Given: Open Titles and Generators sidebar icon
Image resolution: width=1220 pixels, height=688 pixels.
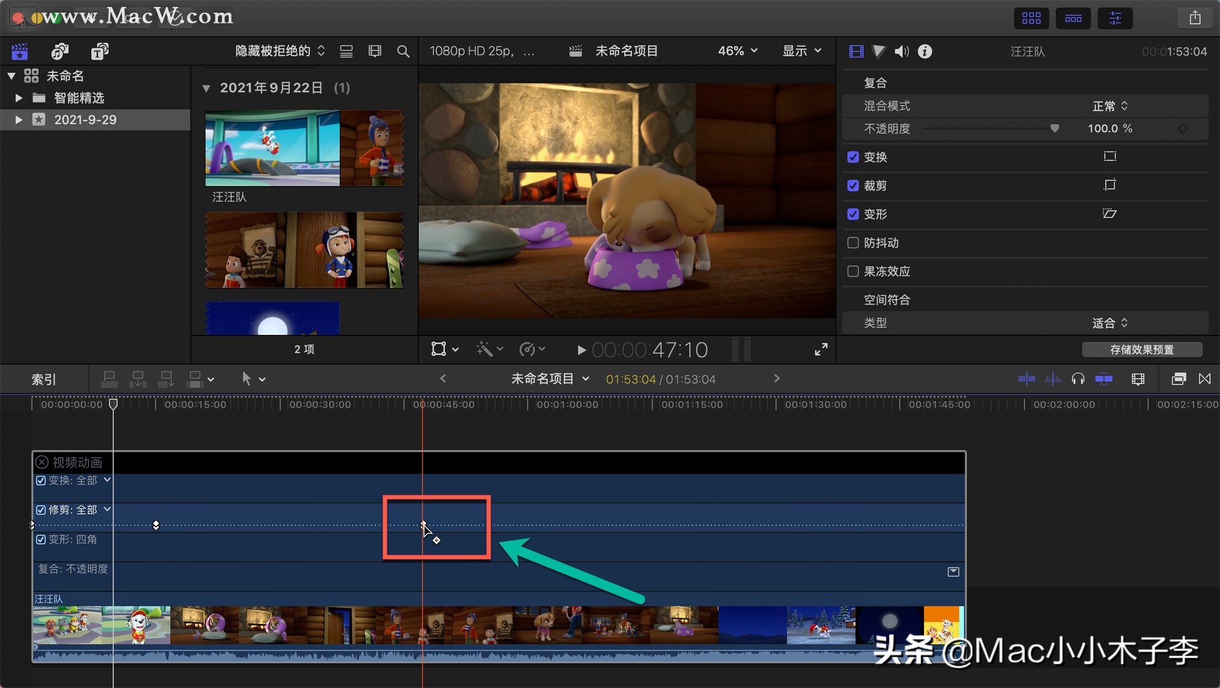Looking at the screenshot, I should click(x=100, y=51).
